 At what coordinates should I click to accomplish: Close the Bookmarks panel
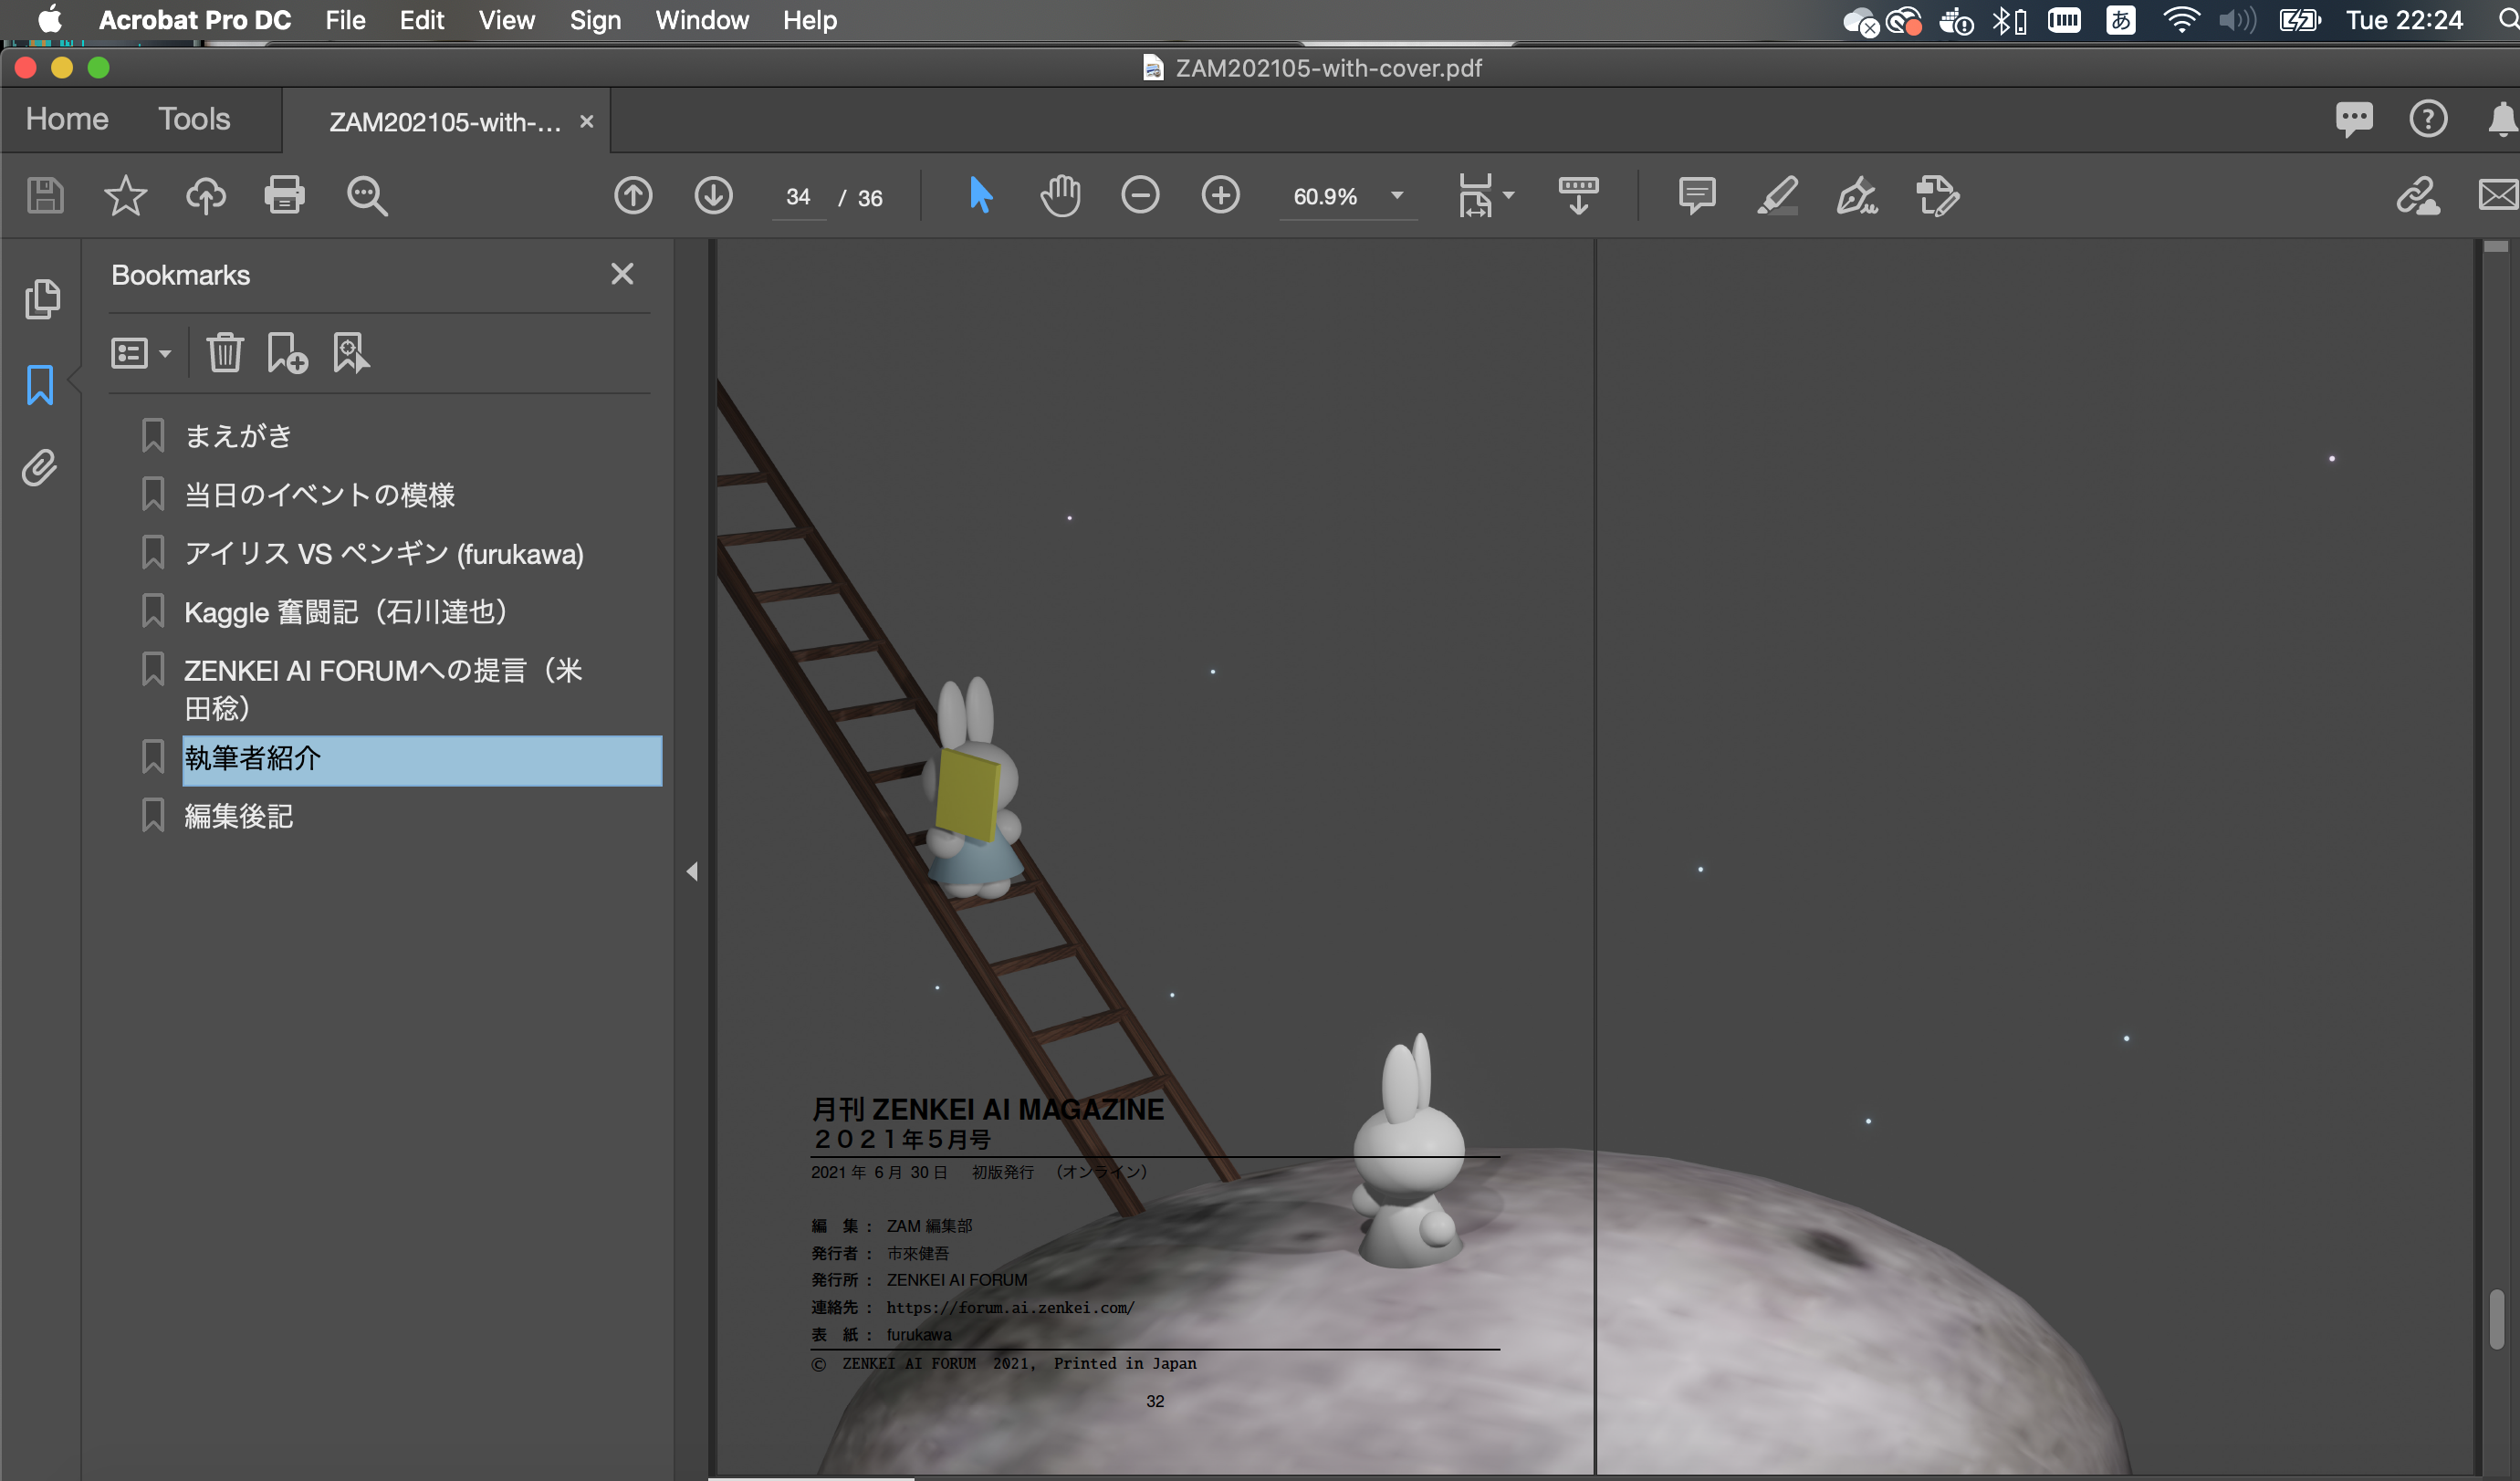pos(622,274)
